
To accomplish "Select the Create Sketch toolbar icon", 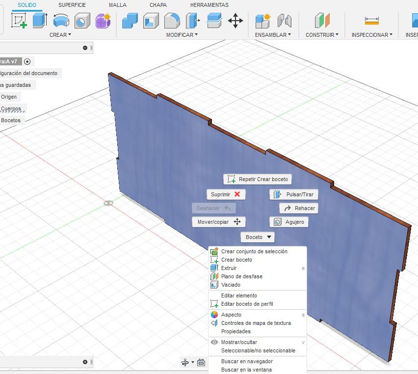I will tap(19, 21).
